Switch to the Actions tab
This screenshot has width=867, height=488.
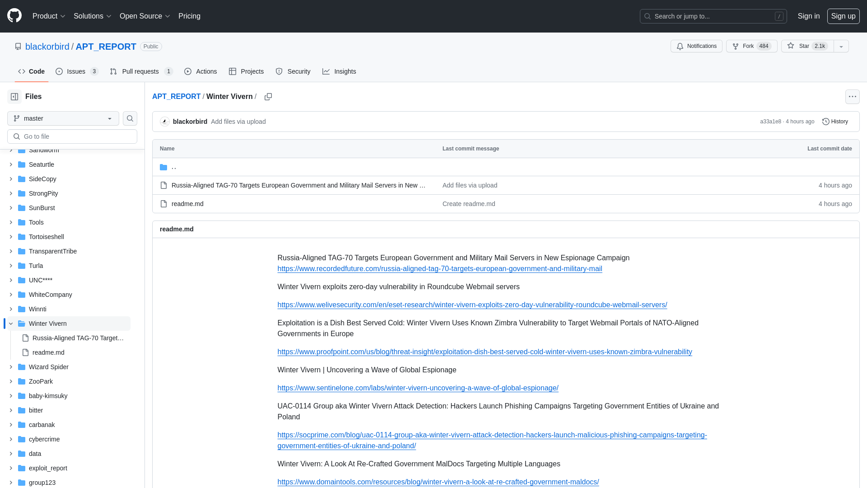click(200, 71)
